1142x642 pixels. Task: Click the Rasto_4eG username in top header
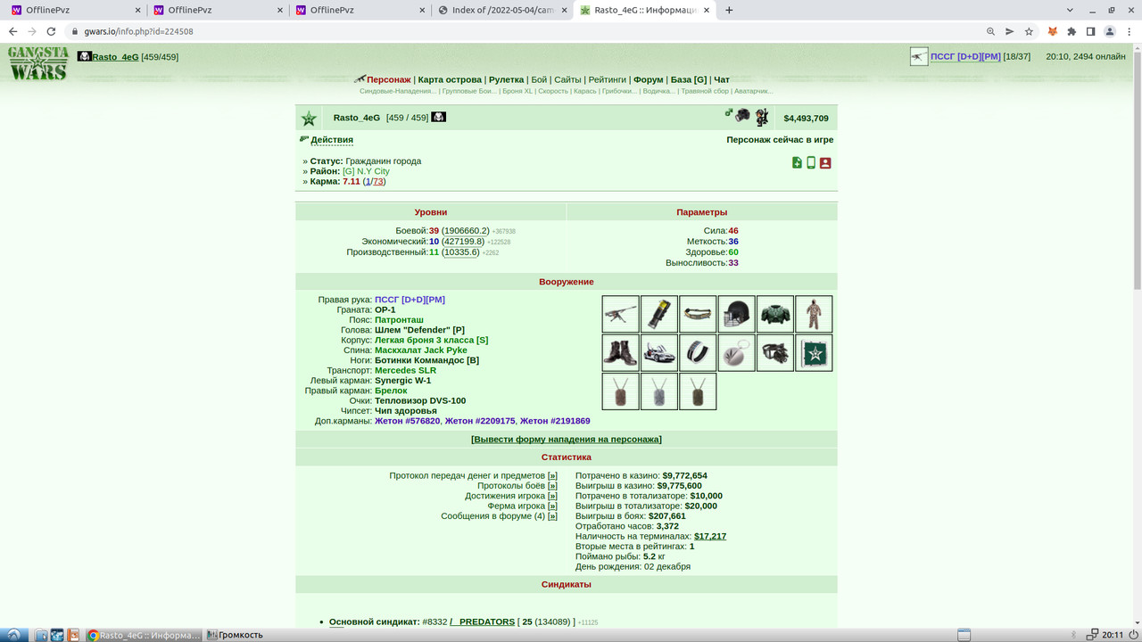pos(115,57)
